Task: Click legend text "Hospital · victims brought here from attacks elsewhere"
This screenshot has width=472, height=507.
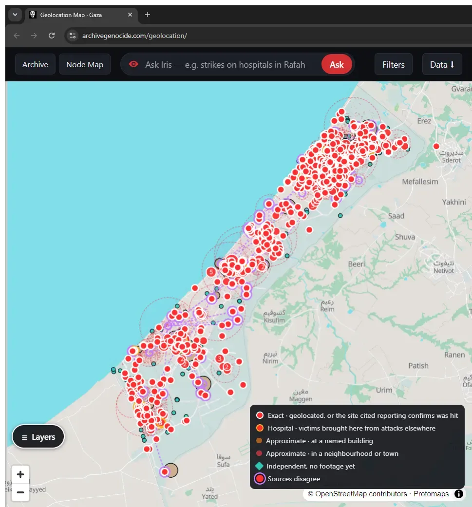Action: click(351, 428)
